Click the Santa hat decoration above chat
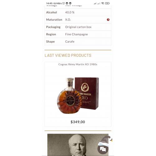Screen dimensions: 156x156 tap(105, 140)
